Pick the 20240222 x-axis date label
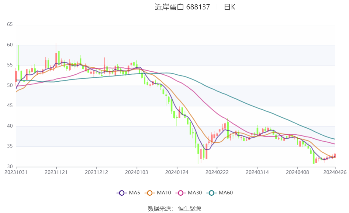 217,172
